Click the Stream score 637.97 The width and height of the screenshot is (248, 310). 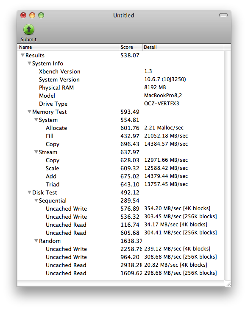click(130, 152)
